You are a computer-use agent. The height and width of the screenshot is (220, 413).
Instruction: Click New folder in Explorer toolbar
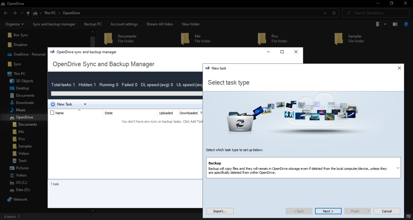coord(191,24)
